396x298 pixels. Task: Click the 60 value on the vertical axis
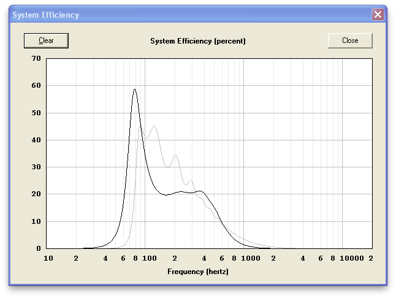pos(36,85)
